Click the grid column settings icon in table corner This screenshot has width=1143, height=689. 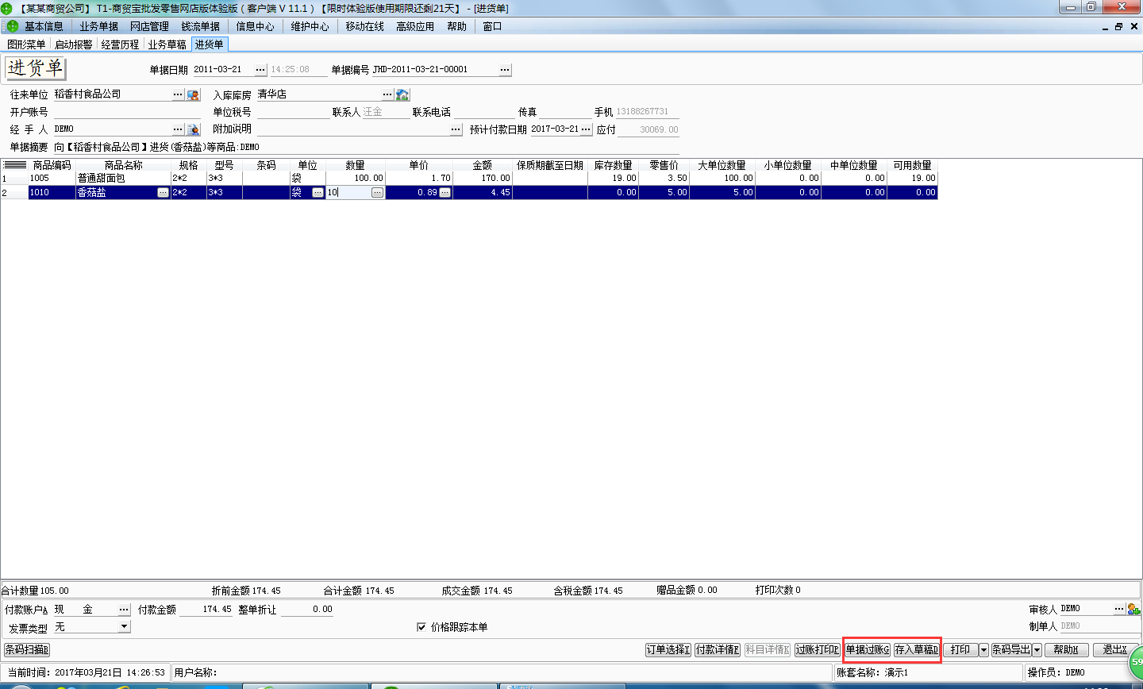14,165
